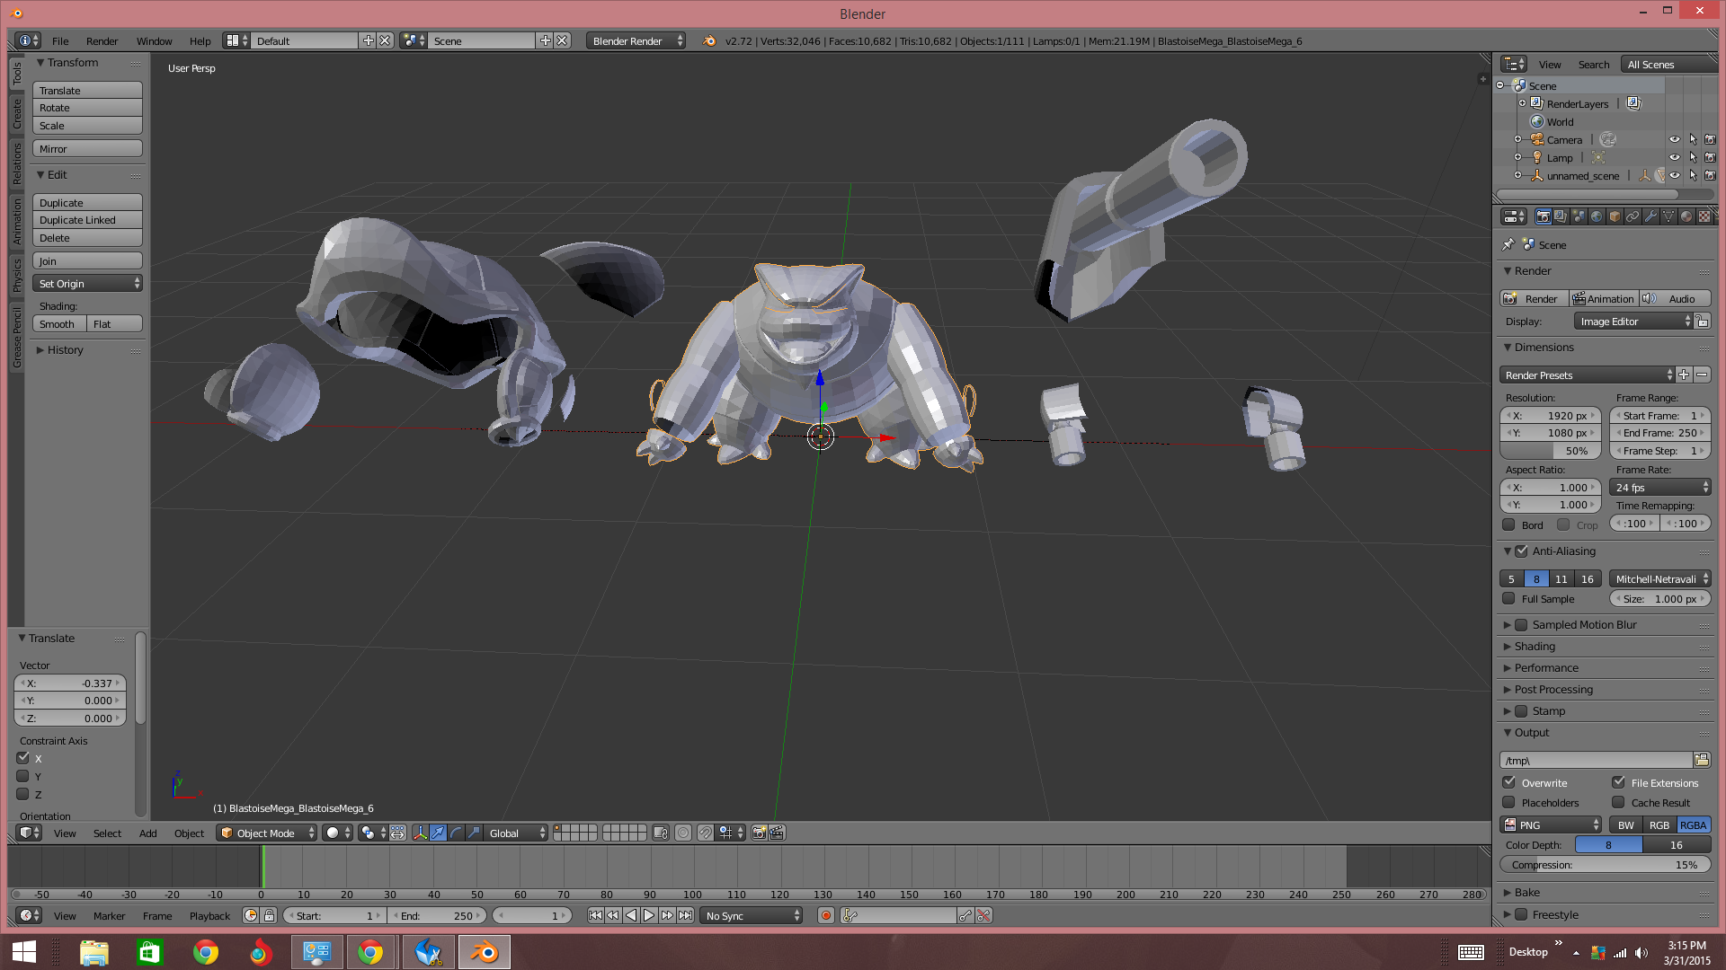1726x970 pixels.
Task: Open the Constraints properties tab chain icon
Action: pyautogui.click(x=1633, y=216)
